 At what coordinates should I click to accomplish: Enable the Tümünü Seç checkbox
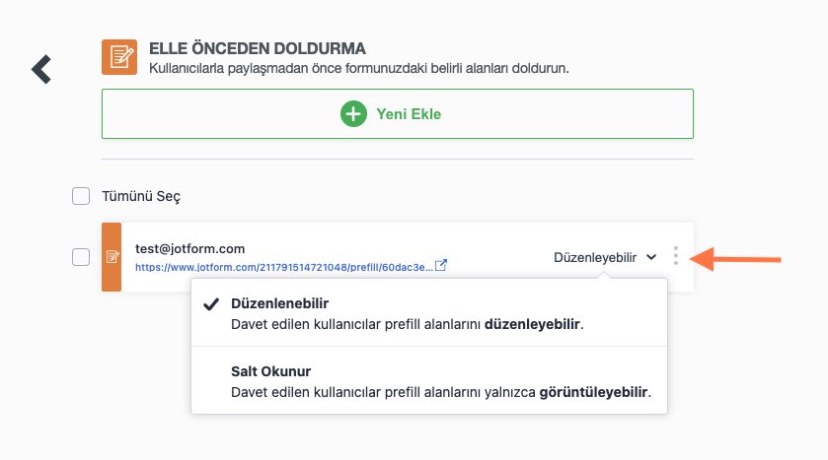[x=81, y=196]
